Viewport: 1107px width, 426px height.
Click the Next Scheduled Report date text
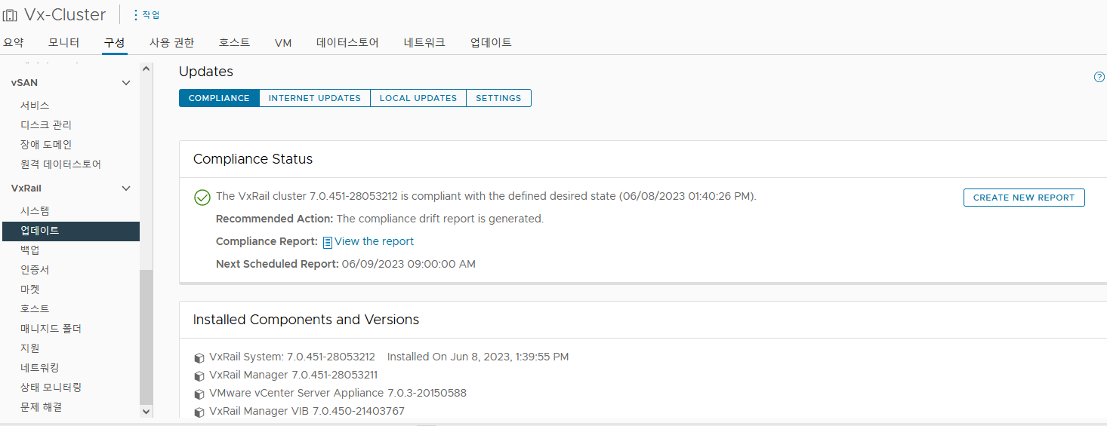pos(409,264)
